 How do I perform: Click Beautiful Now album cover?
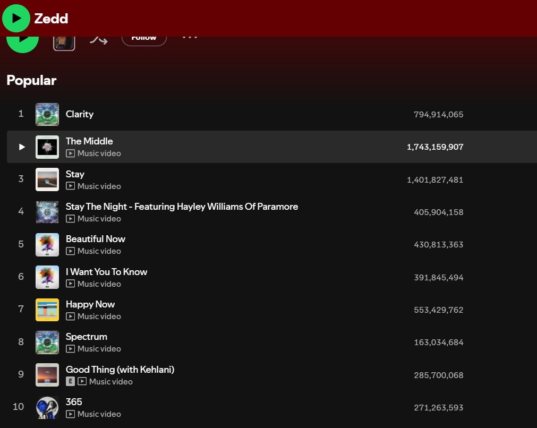[47, 245]
